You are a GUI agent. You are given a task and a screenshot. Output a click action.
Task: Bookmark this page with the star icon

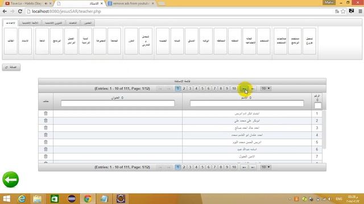(343, 11)
